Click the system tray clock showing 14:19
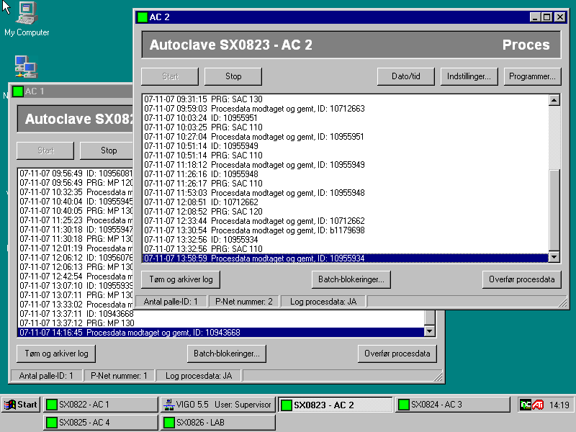This screenshot has width=576, height=432. (x=559, y=405)
